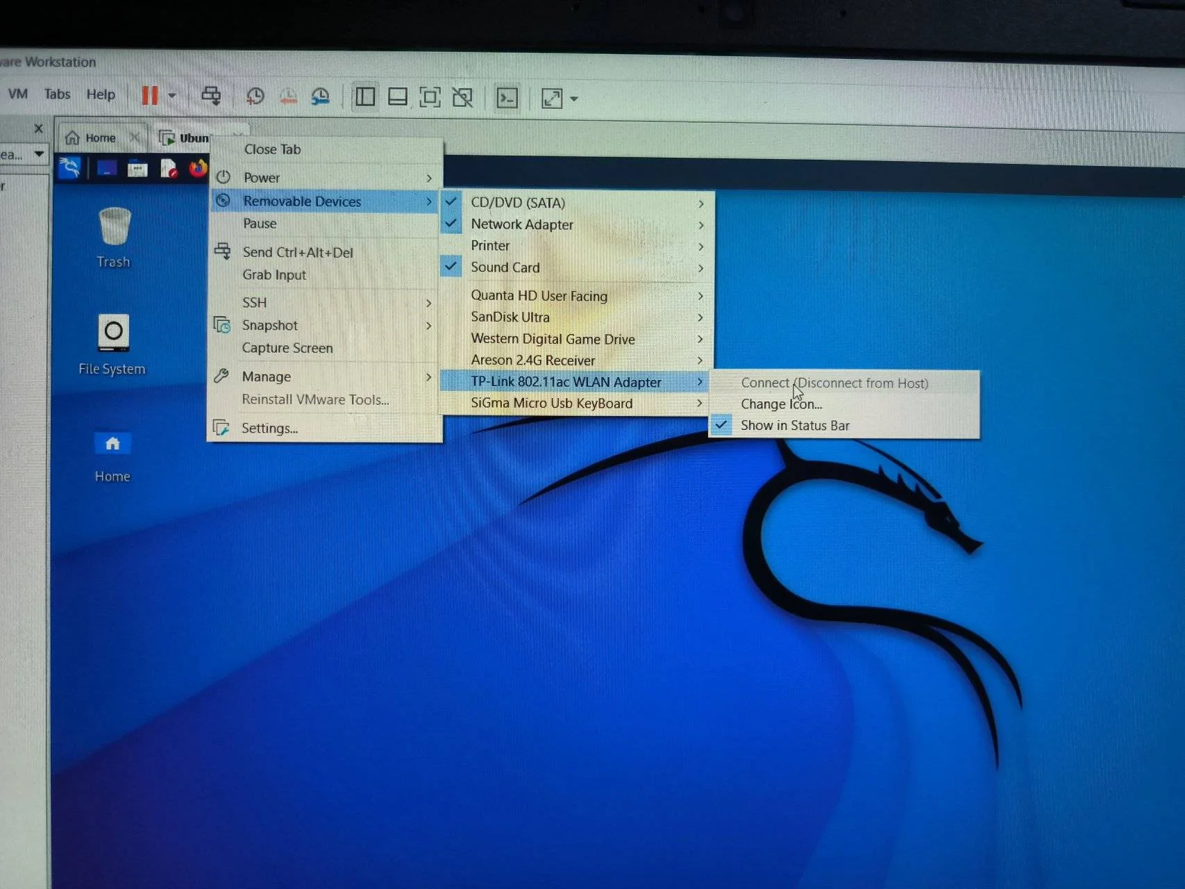Expand the Power submenu

pyautogui.click(x=325, y=178)
